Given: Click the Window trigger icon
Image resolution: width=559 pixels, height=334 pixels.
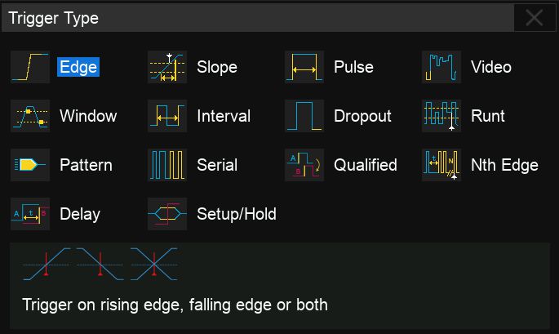Looking at the screenshot, I should pos(30,116).
